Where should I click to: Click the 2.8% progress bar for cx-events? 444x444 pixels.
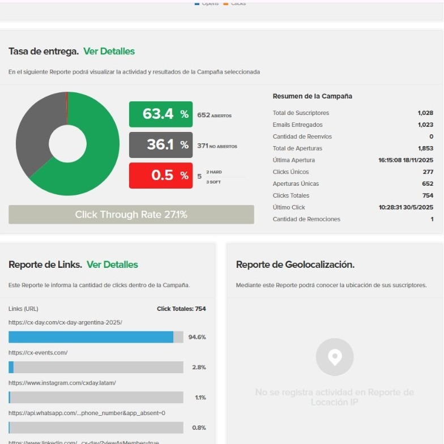point(96,368)
